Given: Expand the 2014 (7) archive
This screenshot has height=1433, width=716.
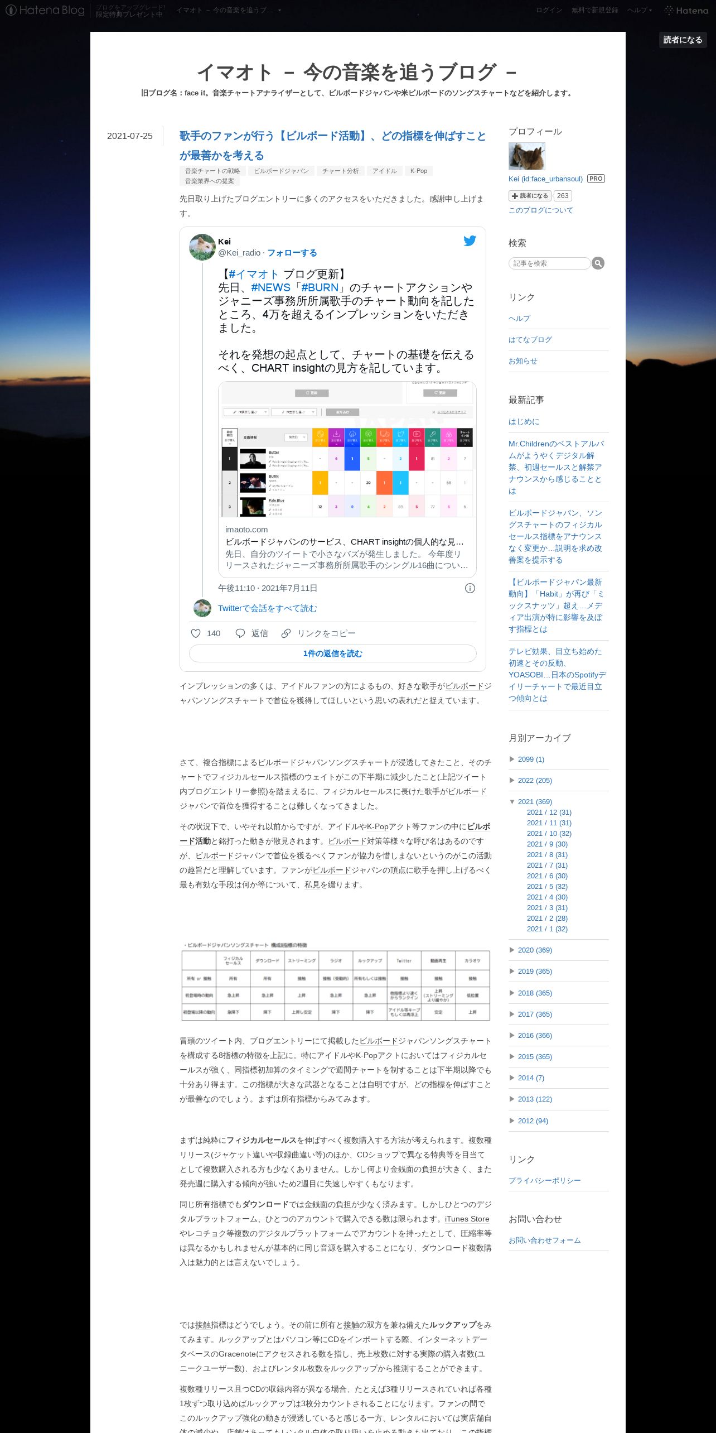Looking at the screenshot, I should tap(512, 1078).
